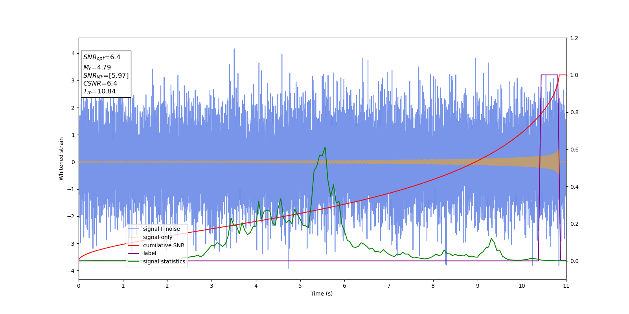Screen dimensions: 629x314
Task: Click the left y-axis tick label 1
Action: (73, 135)
